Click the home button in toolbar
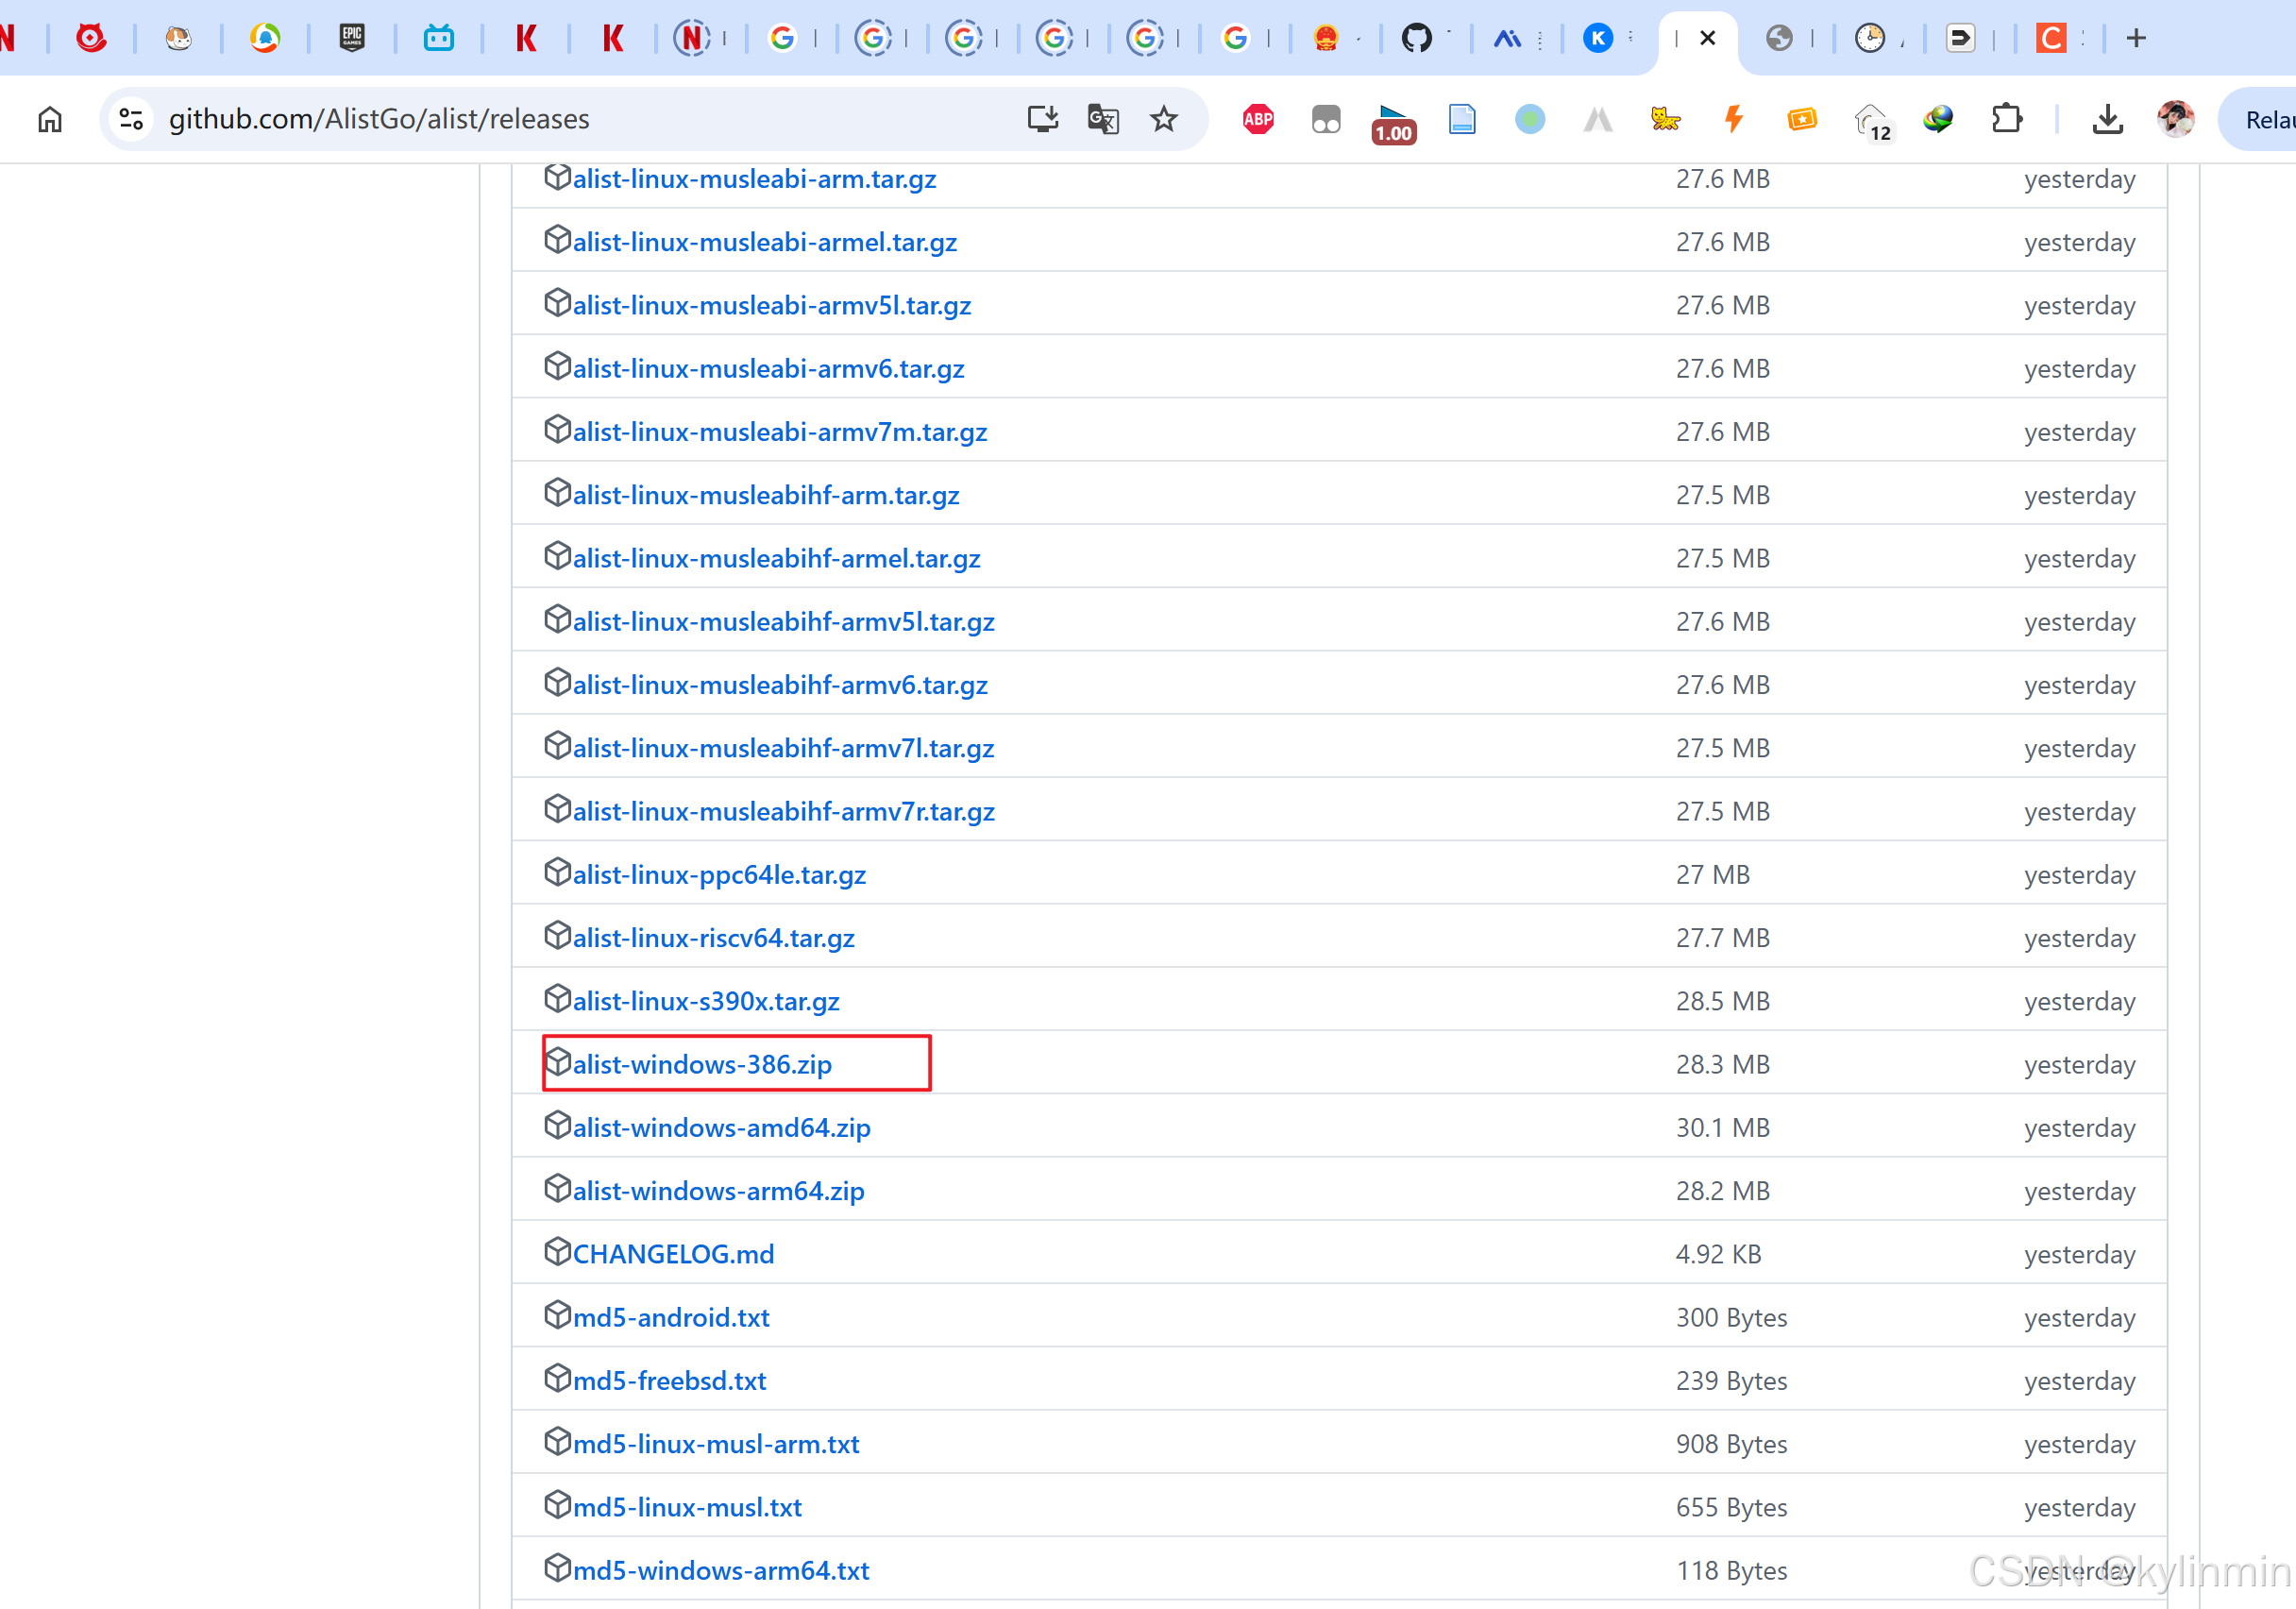Image resolution: width=2296 pixels, height=1609 pixels. point(49,119)
